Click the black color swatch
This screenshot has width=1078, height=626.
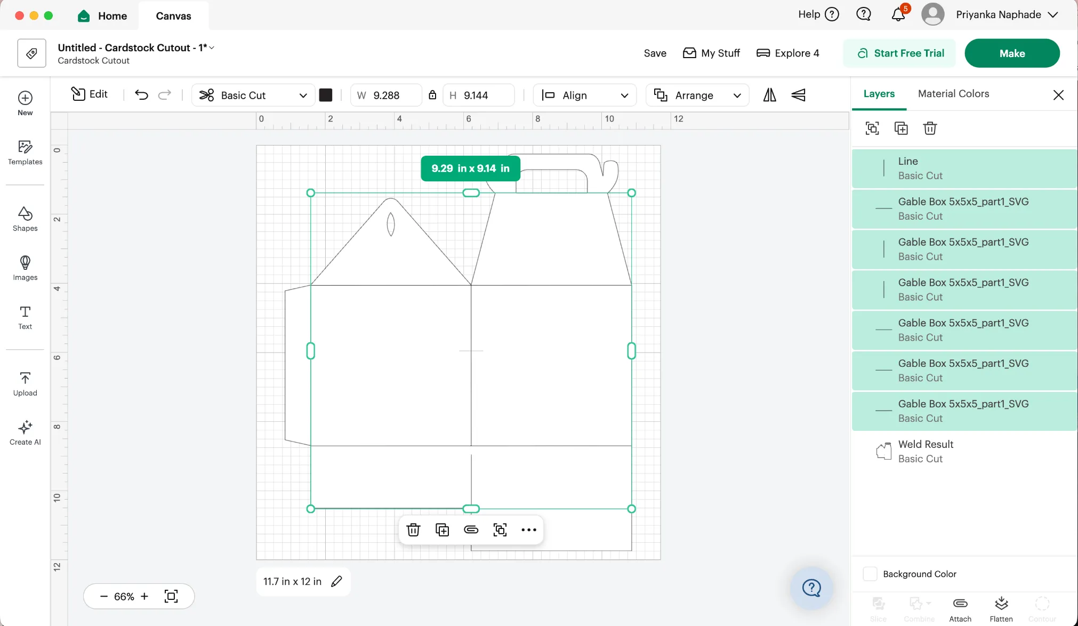[326, 95]
